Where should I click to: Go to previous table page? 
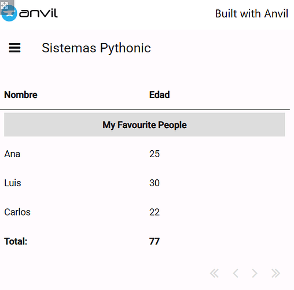tap(236, 273)
